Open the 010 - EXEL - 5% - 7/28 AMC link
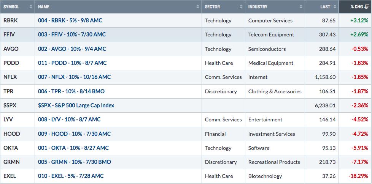Screen dimensions: 372x184 point(71,176)
